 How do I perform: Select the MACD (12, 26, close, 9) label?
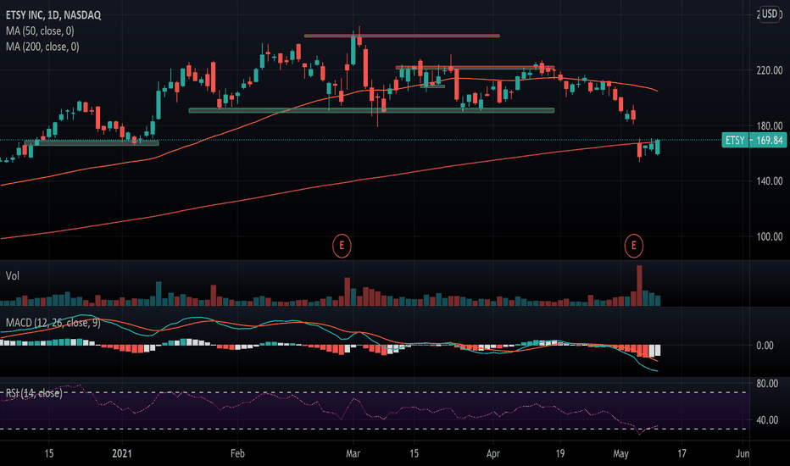(x=53, y=323)
